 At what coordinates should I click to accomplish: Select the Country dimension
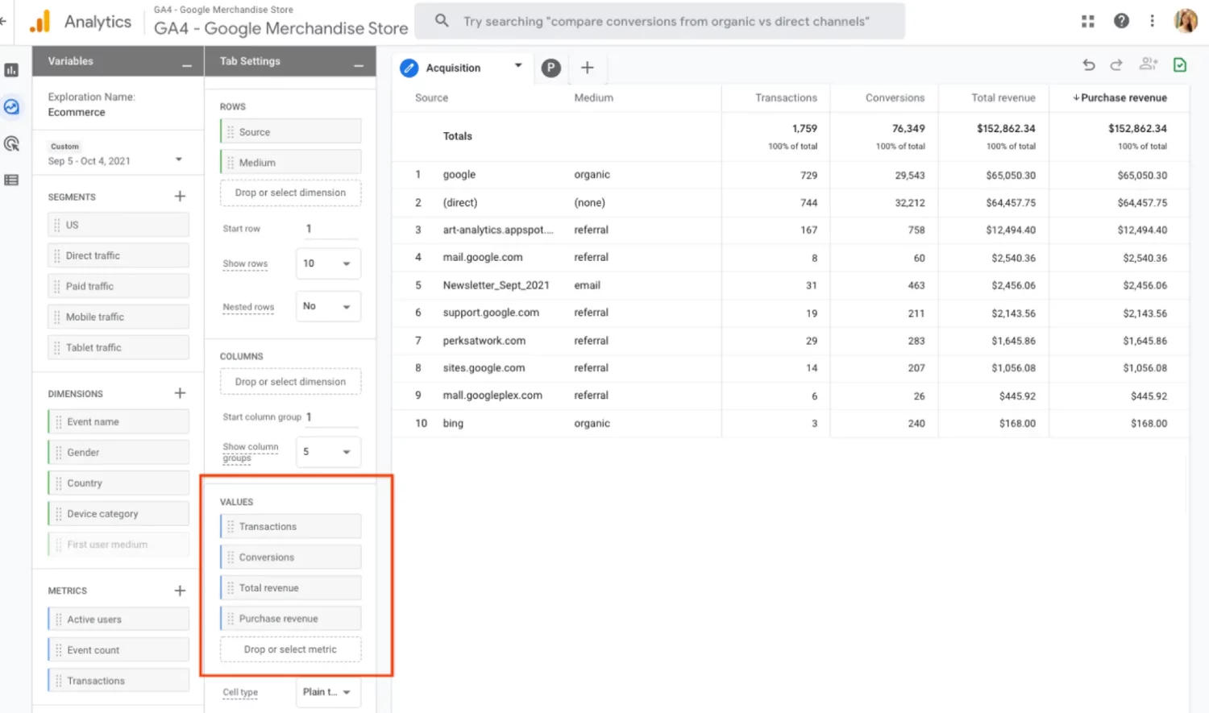(118, 483)
